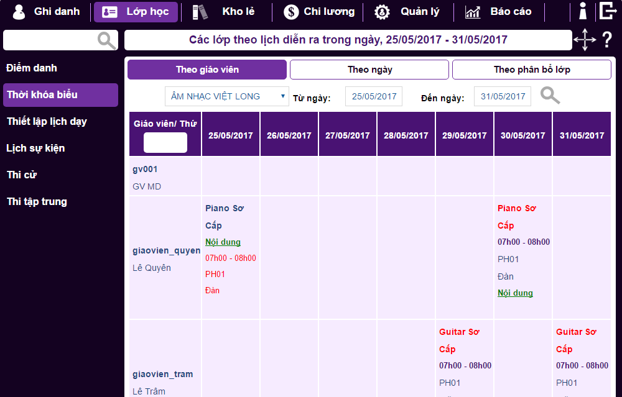622x397 pixels.
Task: Switch to Theo phân bổ lớp tab
Action: click(531, 70)
